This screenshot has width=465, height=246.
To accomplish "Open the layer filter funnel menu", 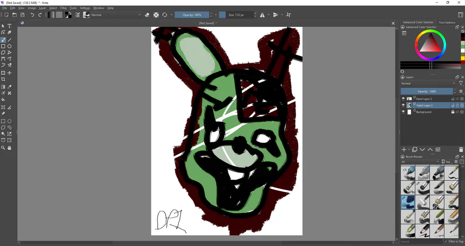I will tap(461, 84).
